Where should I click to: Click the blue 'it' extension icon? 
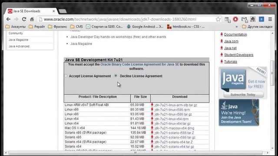click(261, 19)
